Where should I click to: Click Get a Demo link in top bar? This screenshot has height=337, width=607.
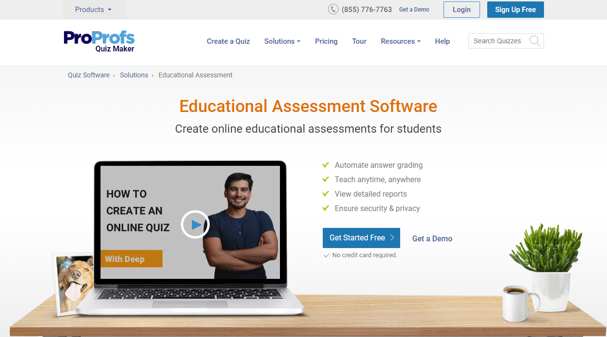(414, 10)
